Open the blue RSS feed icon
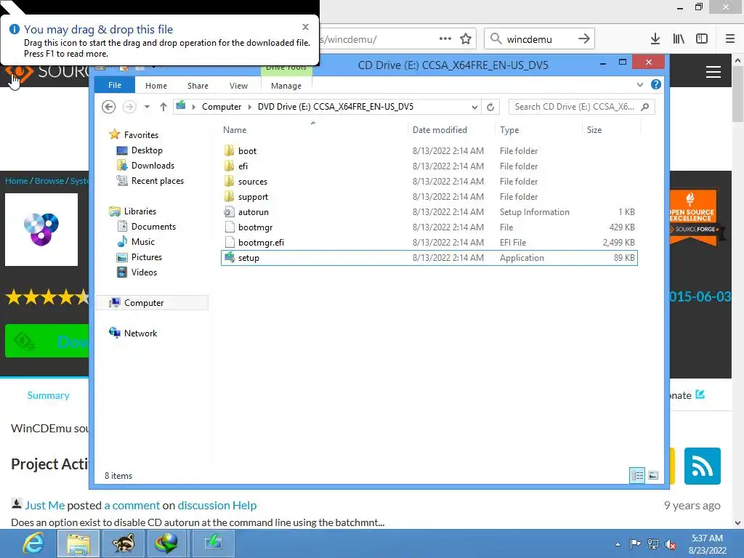Viewport: 744px width, 558px height. (703, 466)
